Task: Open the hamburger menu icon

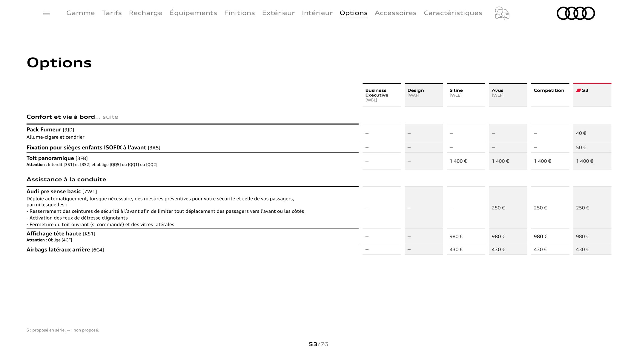Action: [x=46, y=13]
